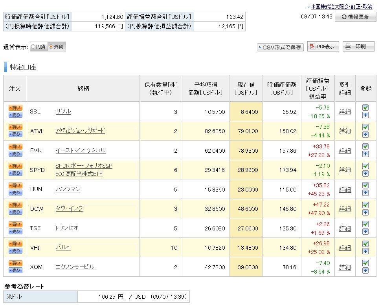Viewport: 380px width, 305px height.
Task: Open the PDF表示 view
Action: click(323, 47)
